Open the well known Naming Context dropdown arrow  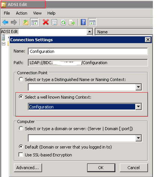tap(139, 106)
